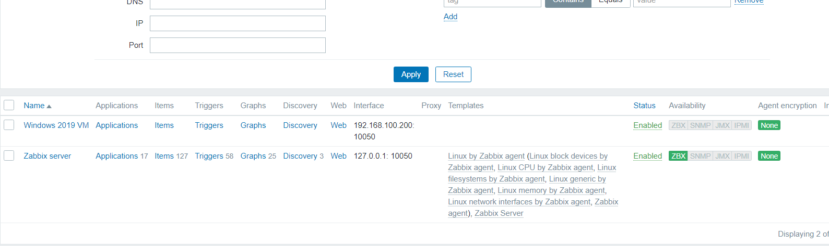Click the None encryption badge for Windows 2019 VM

[x=769, y=125]
